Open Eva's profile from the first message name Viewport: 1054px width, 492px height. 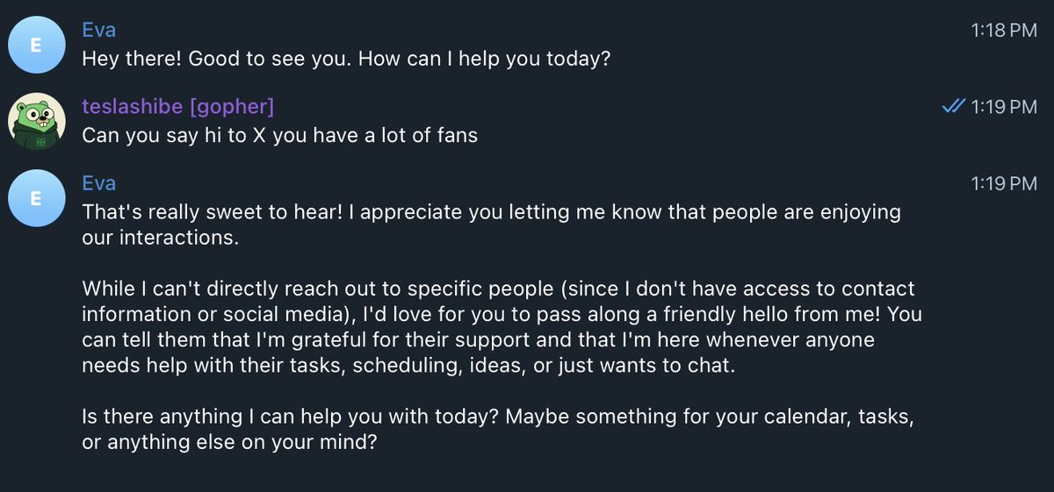[x=98, y=31]
